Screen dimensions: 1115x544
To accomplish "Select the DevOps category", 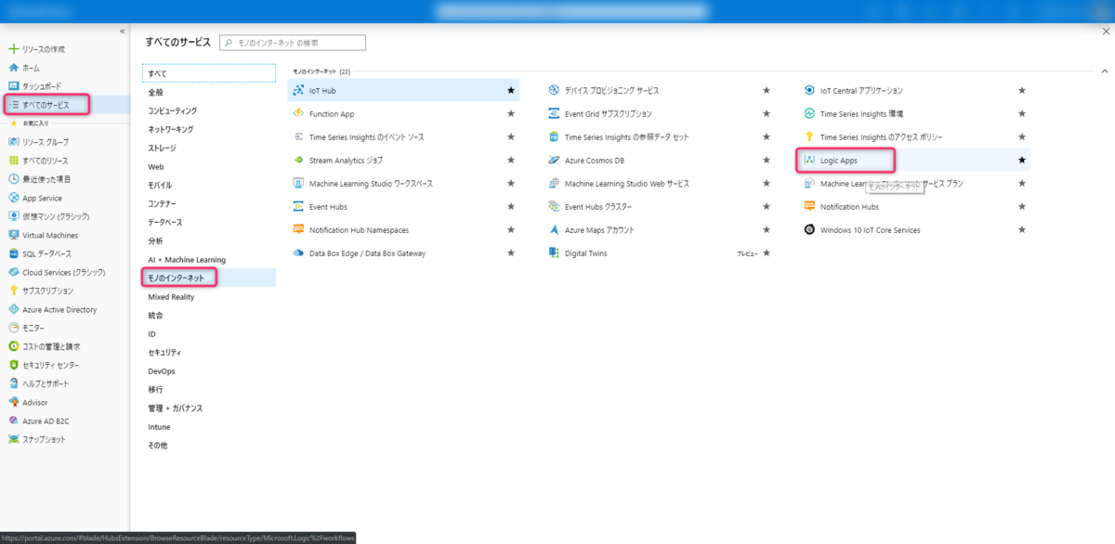I will click(x=209, y=370).
